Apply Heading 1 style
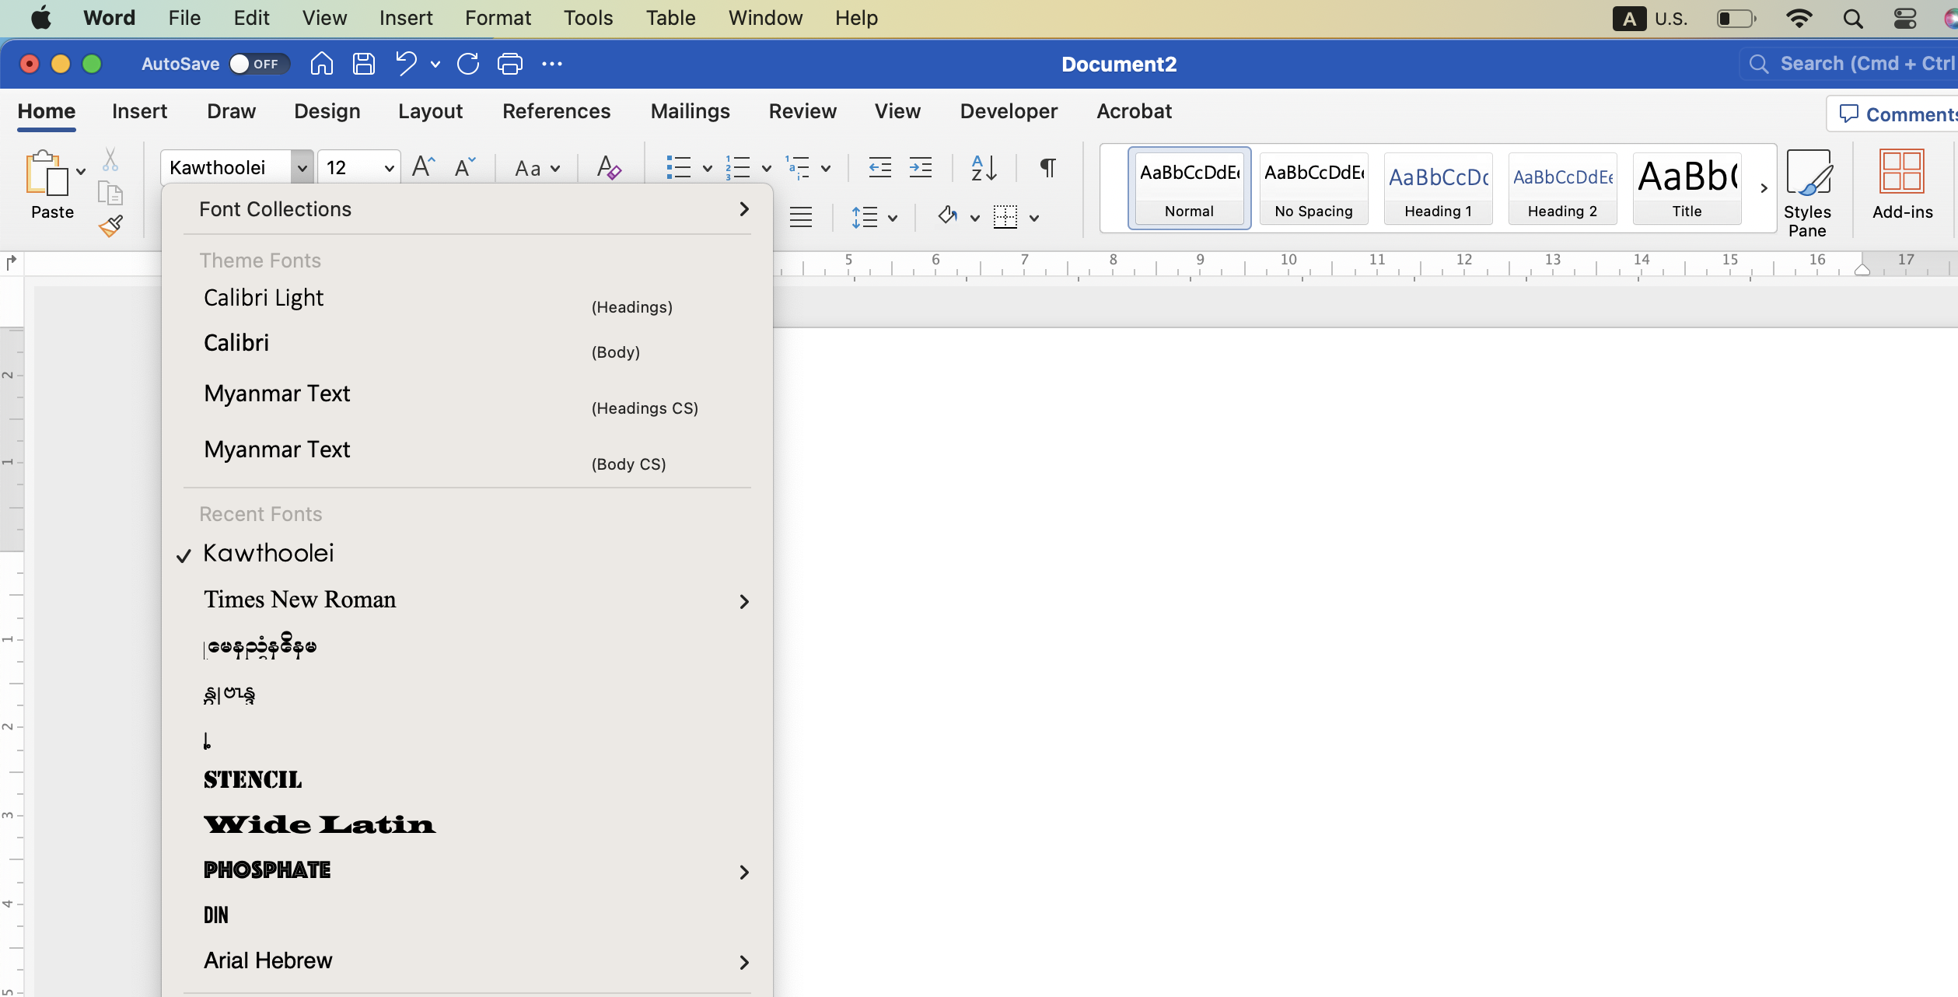The image size is (1958, 997). [x=1438, y=188]
